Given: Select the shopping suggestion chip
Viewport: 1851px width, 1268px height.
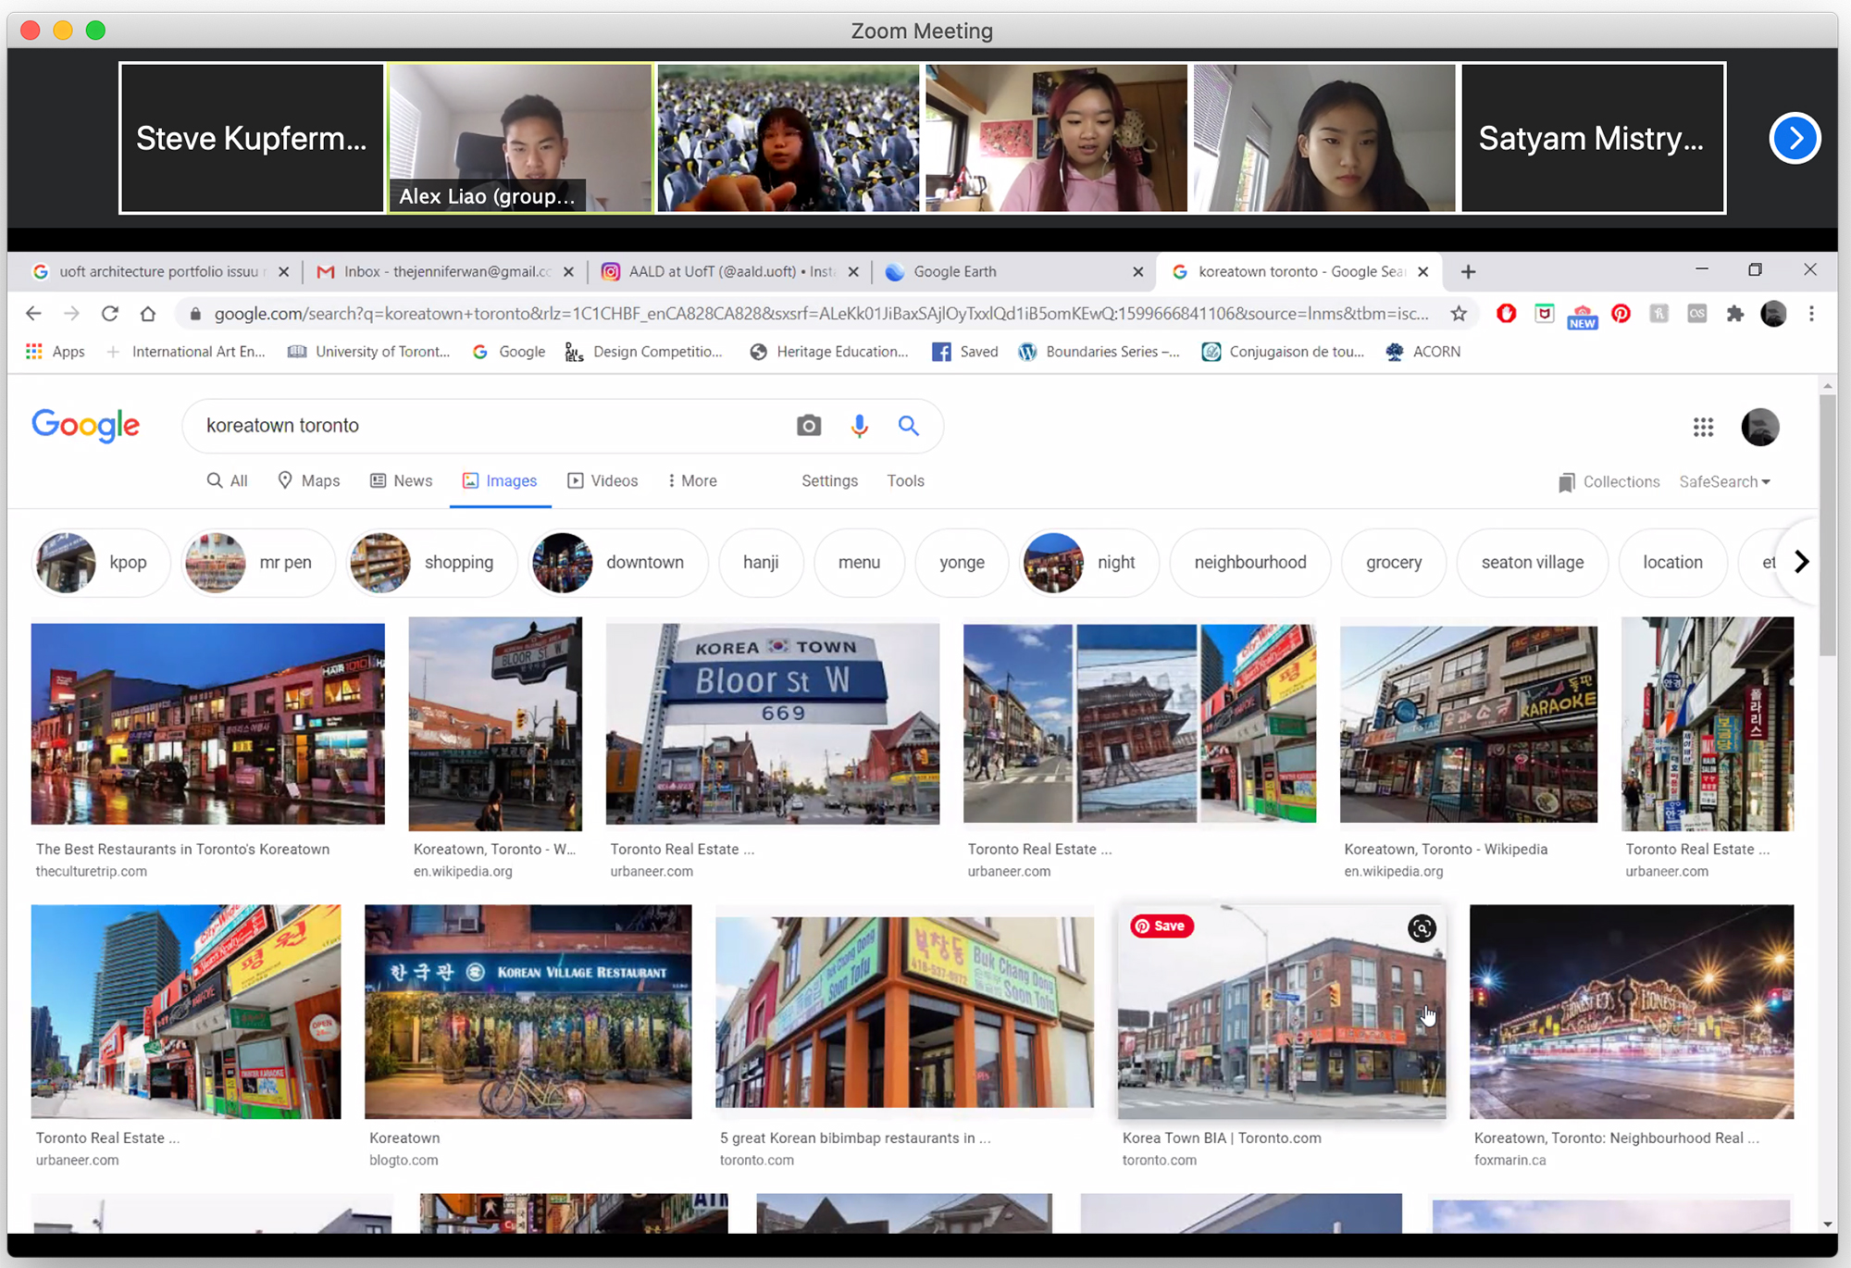Looking at the screenshot, I should pos(432,563).
